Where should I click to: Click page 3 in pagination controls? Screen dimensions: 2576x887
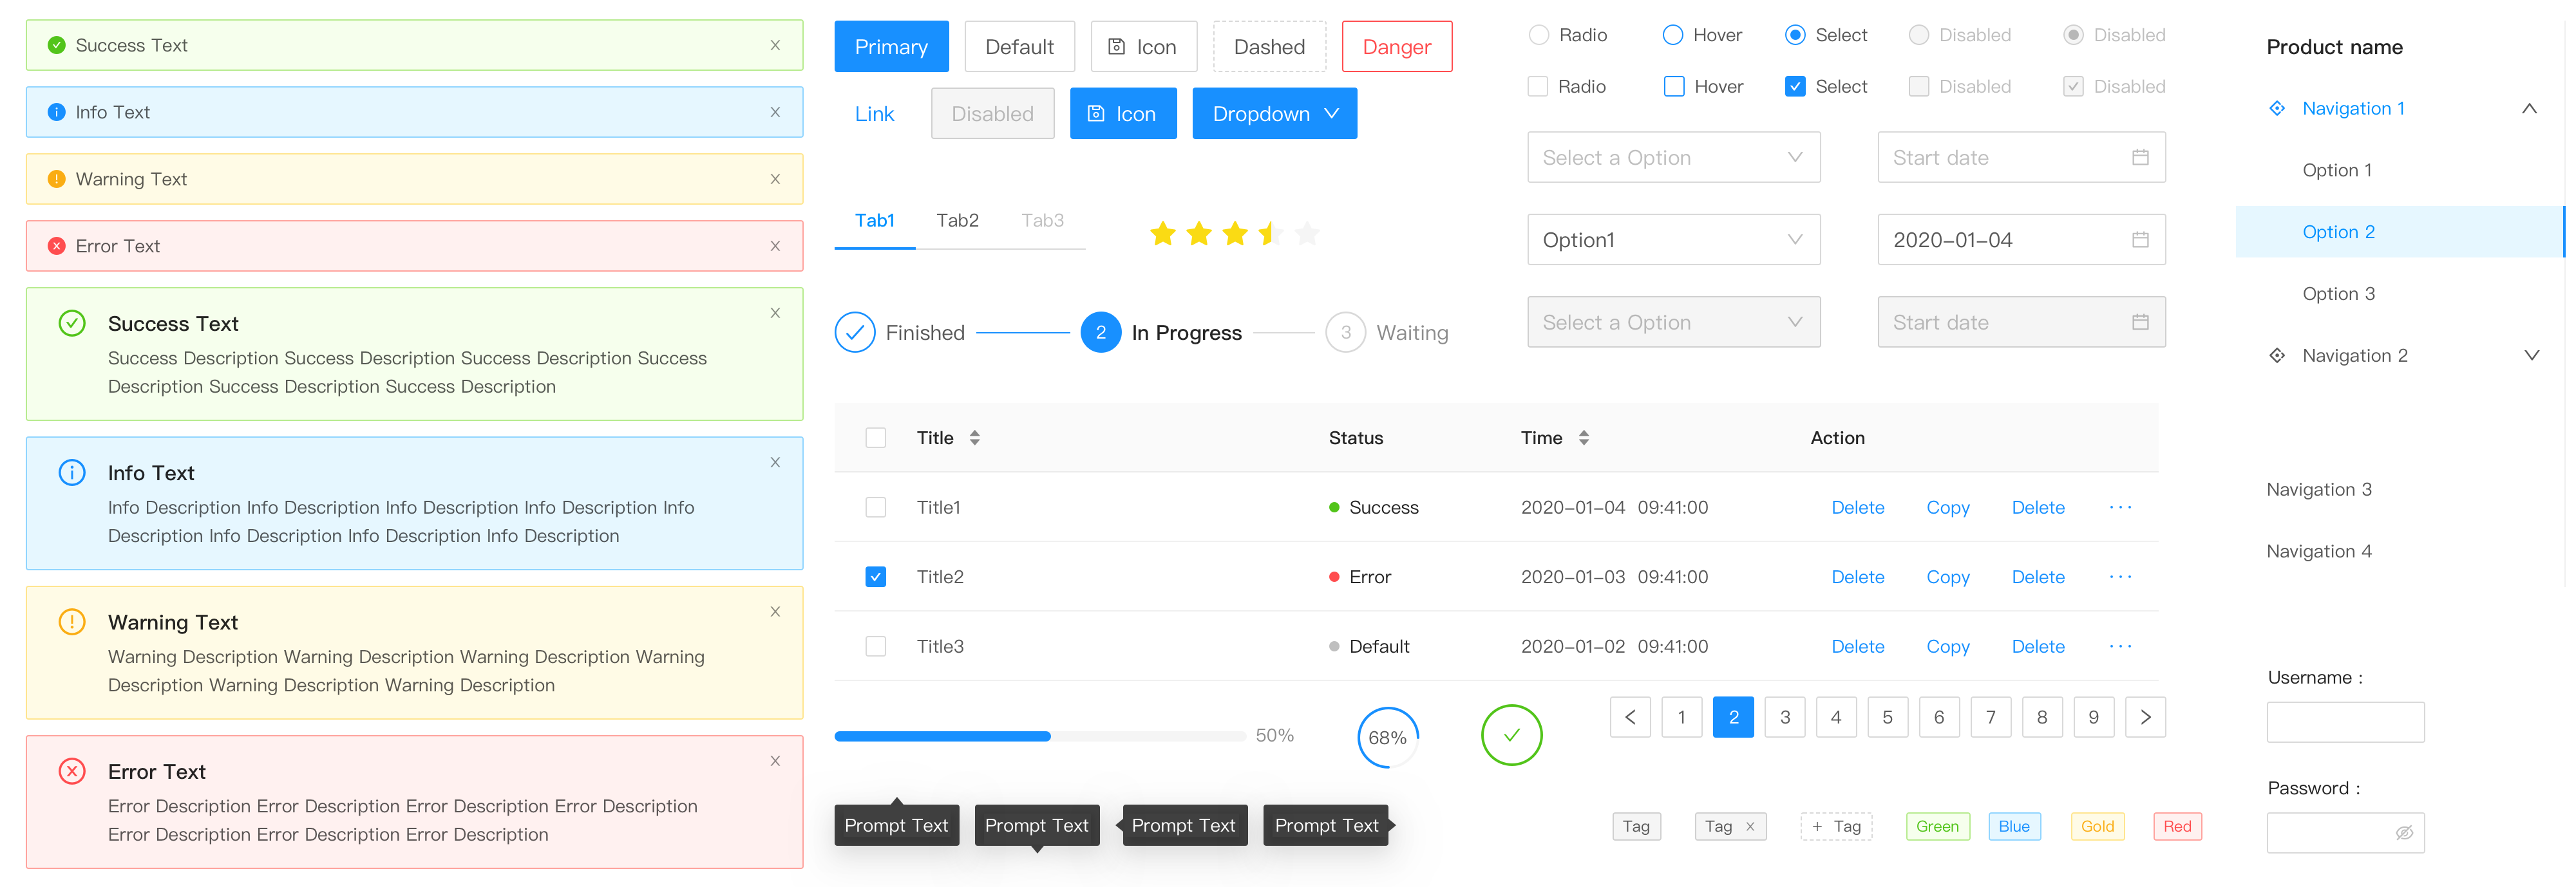pos(1784,718)
